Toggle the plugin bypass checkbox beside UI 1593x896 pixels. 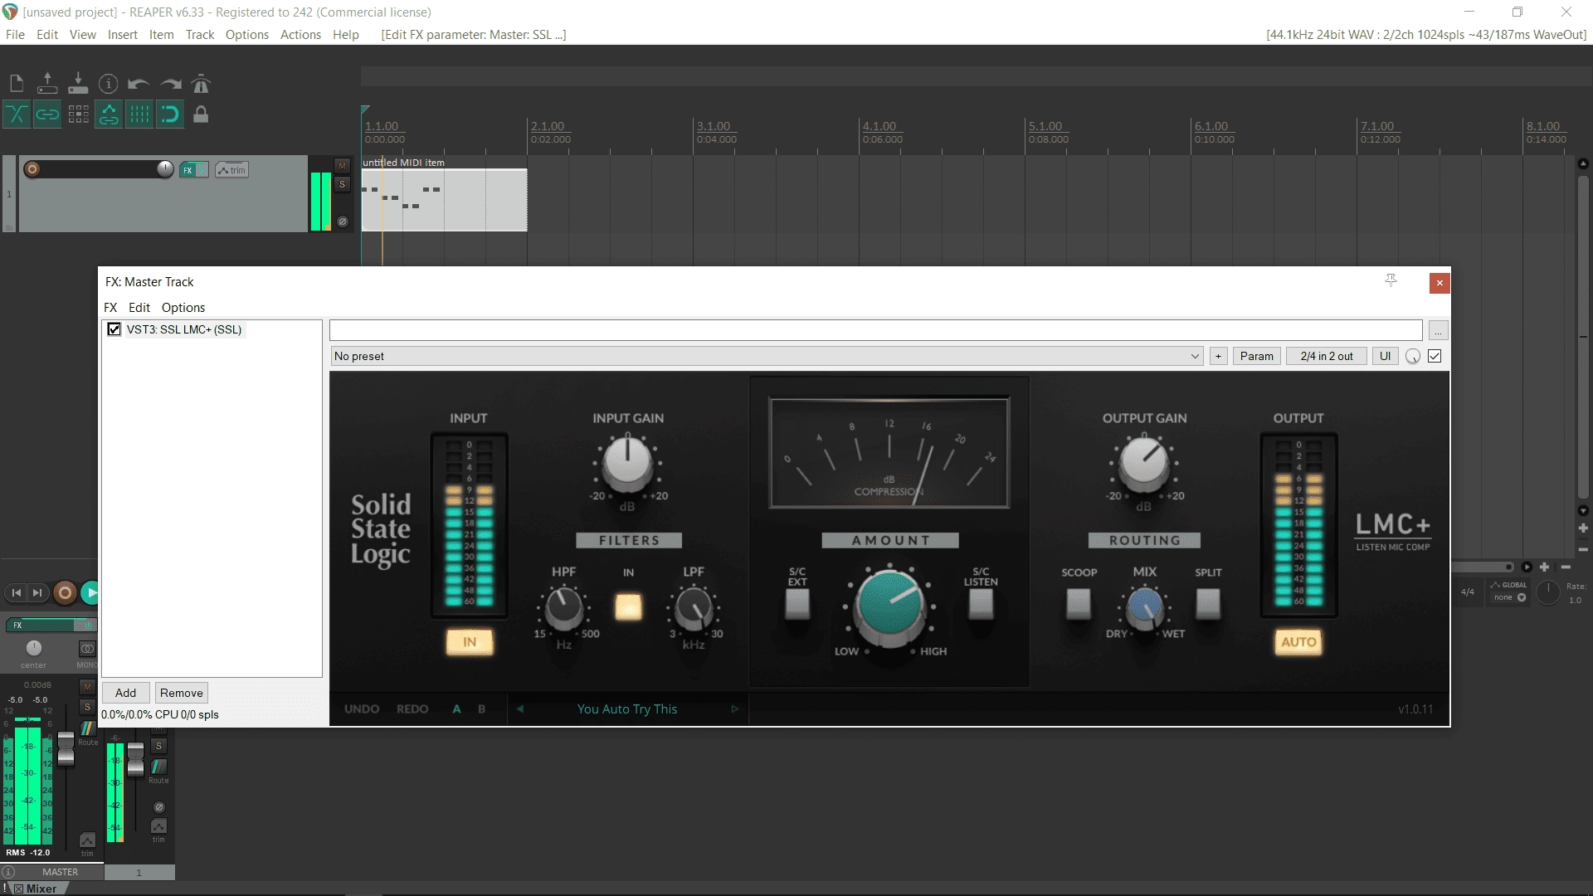point(1435,356)
